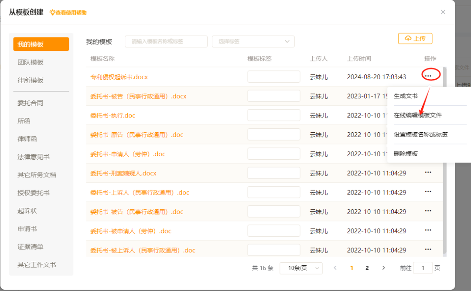Switch to 团队模板 in sidebar
This screenshot has height=291, width=471.
(x=31, y=62)
